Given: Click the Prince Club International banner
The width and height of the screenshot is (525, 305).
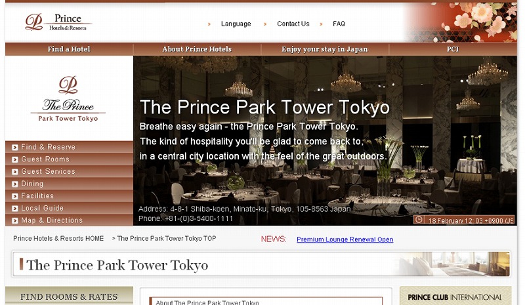Looking at the screenshot, I should tap(455, 296).
